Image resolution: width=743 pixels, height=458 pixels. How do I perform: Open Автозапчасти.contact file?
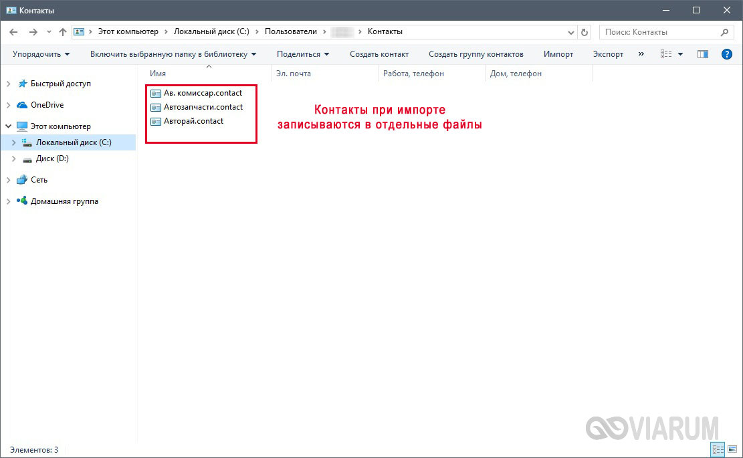203,107
